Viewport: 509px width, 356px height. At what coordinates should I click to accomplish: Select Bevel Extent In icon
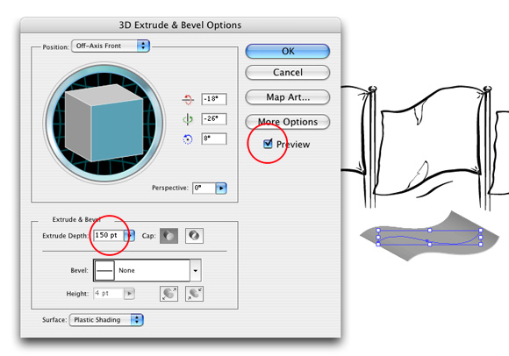(194, 294)
